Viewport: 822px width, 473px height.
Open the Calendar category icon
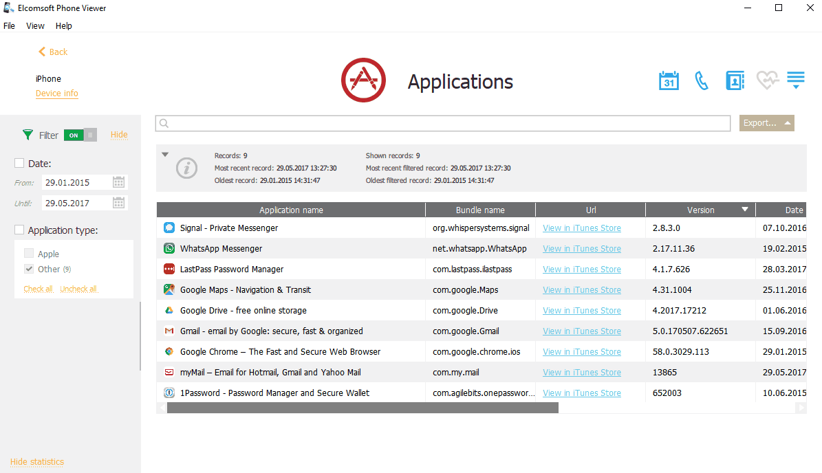click(669, 80)
